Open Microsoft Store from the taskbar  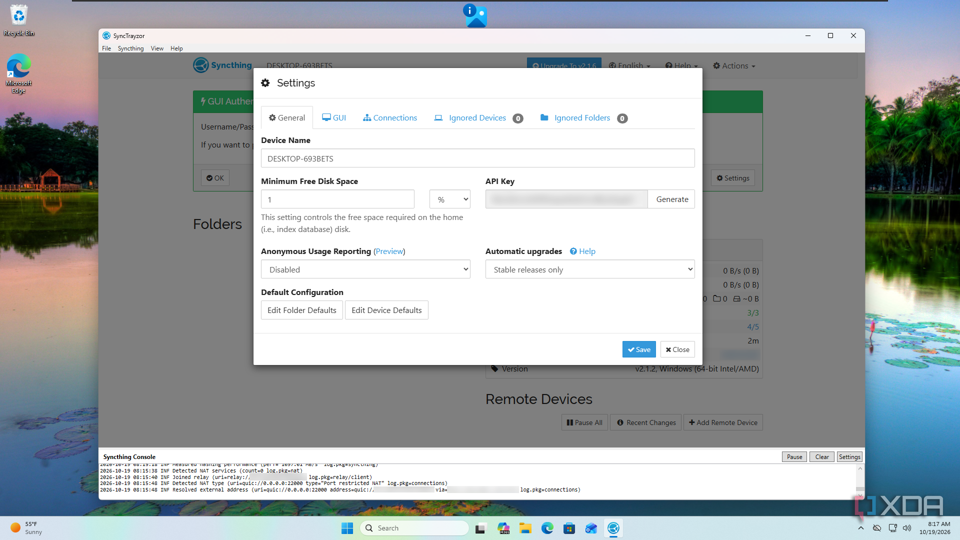click(569, 528)
